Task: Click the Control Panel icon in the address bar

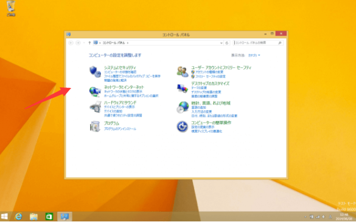Action: point(96,42)
